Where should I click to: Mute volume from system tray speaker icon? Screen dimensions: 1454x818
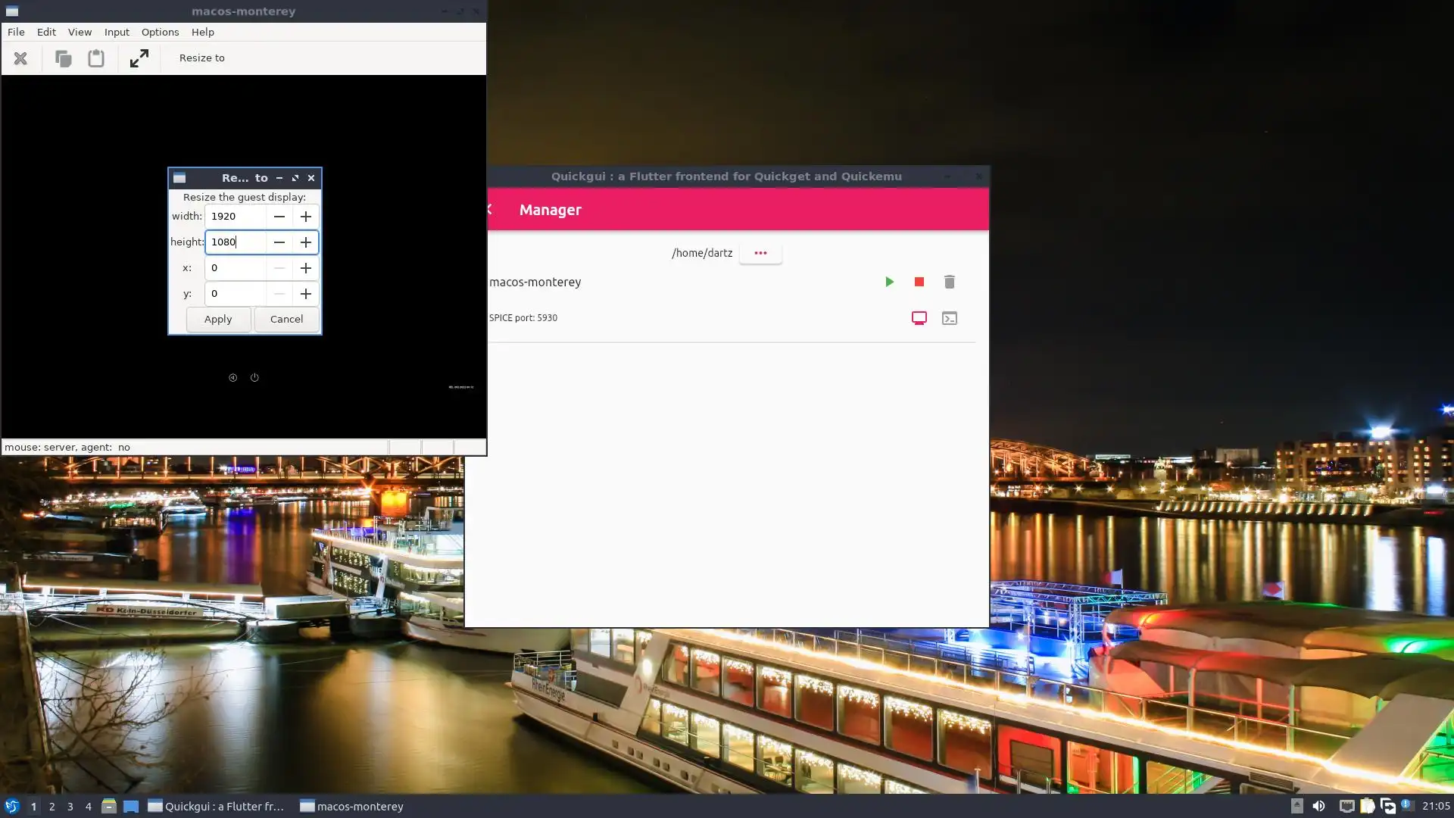[x=1318, y=806]
